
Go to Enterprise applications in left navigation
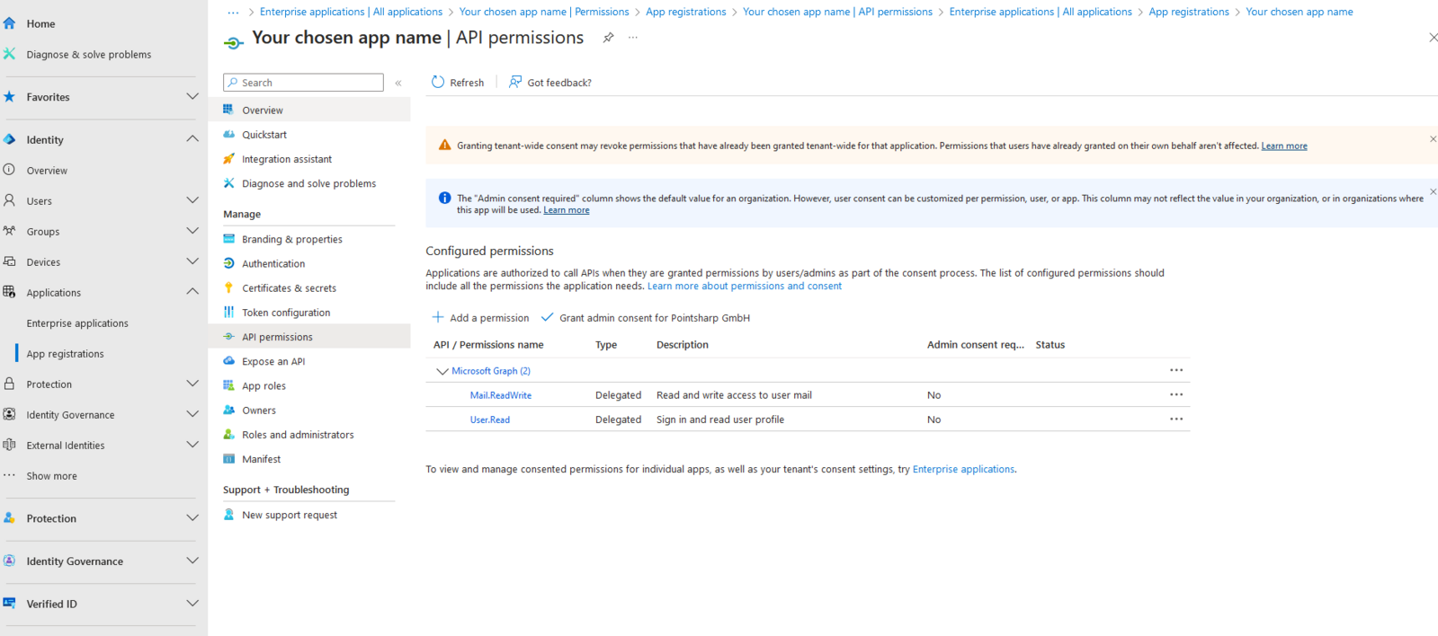pyautogui.click(x=77, y=323)
